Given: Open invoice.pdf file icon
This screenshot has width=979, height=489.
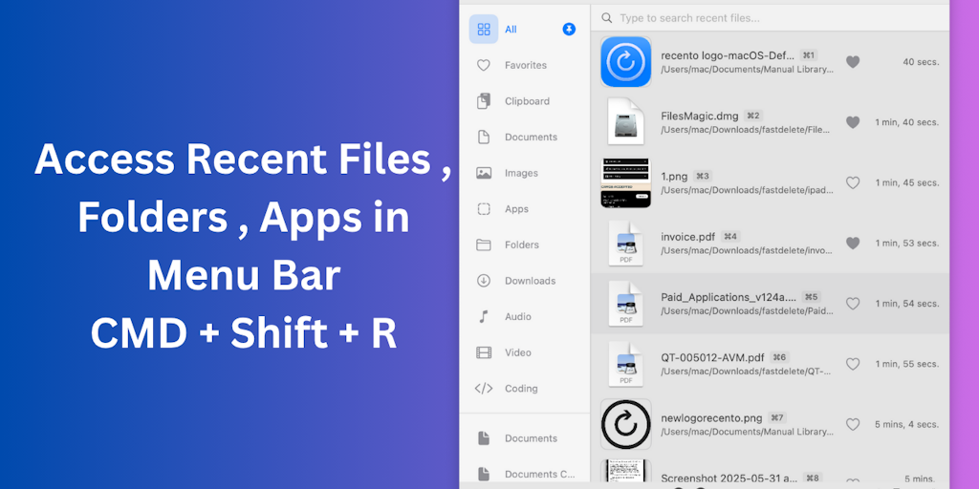Looking at the screenshot, I should click(x=625, y=244).
